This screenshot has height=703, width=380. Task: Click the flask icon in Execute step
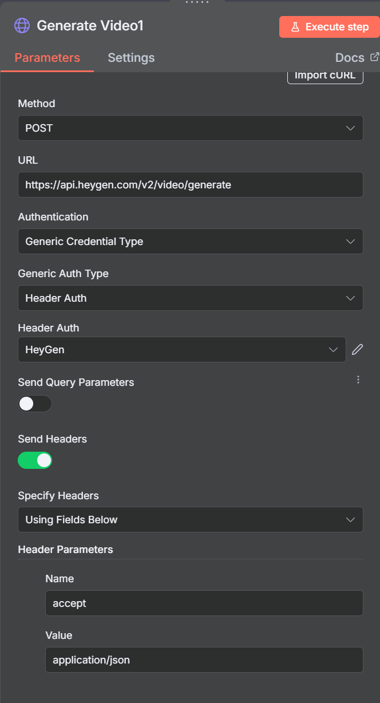tap(295, 27)
